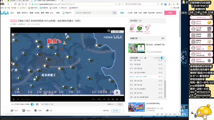This screenshot has height=120, width=214.
Task: Click the web fullscreen icon in the player
Action: tap(117, 99)
